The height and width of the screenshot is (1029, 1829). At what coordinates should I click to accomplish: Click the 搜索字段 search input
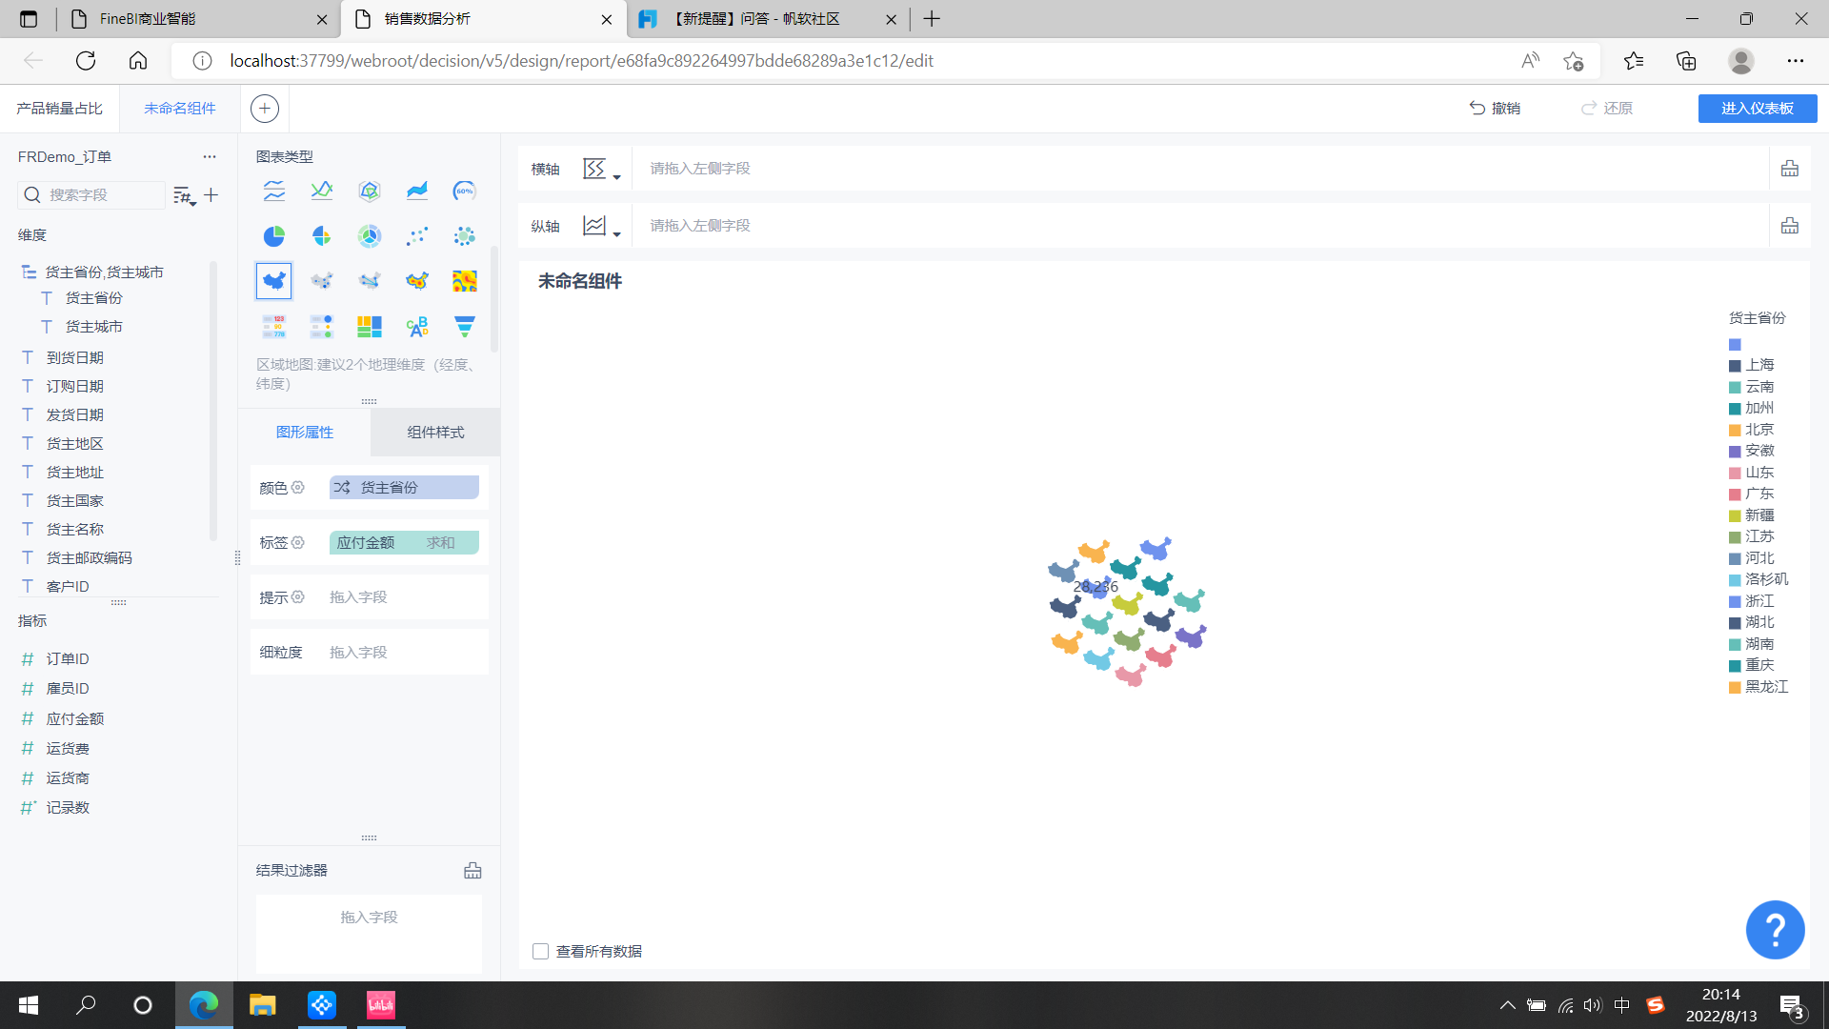(91, 194)
